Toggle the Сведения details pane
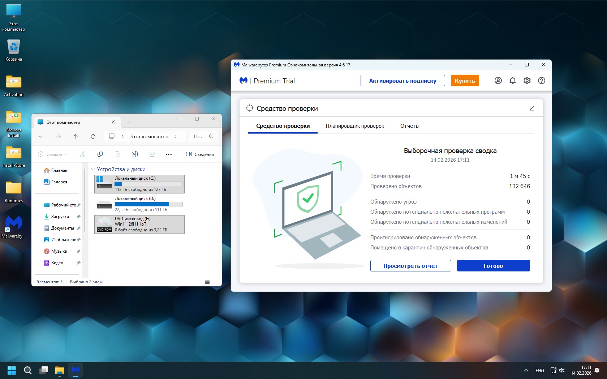Screen dimensions: 607x379 tap(200, 154)
